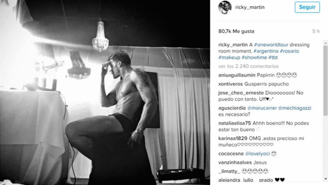The image size is (328, 185).
Task: Open jose_cheo_ernesto's profile link
Action: pos(240,93)
